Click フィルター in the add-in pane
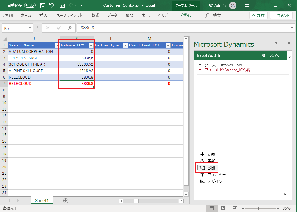This screenshot has height=212, width=297. click(x=213, y=175)
